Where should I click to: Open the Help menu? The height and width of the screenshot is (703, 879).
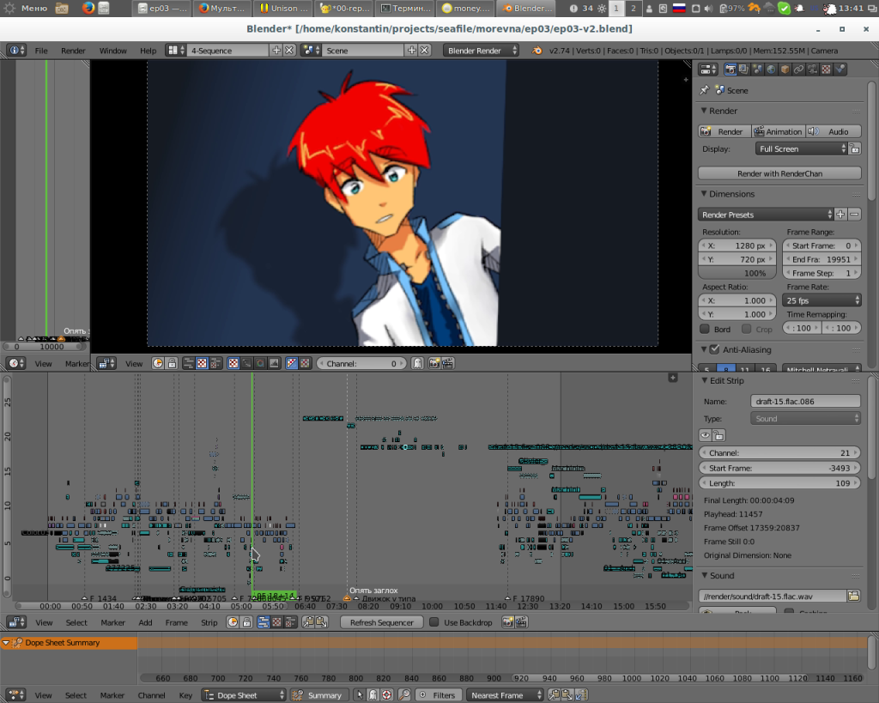pyautogui.click(x=148, y=51)
